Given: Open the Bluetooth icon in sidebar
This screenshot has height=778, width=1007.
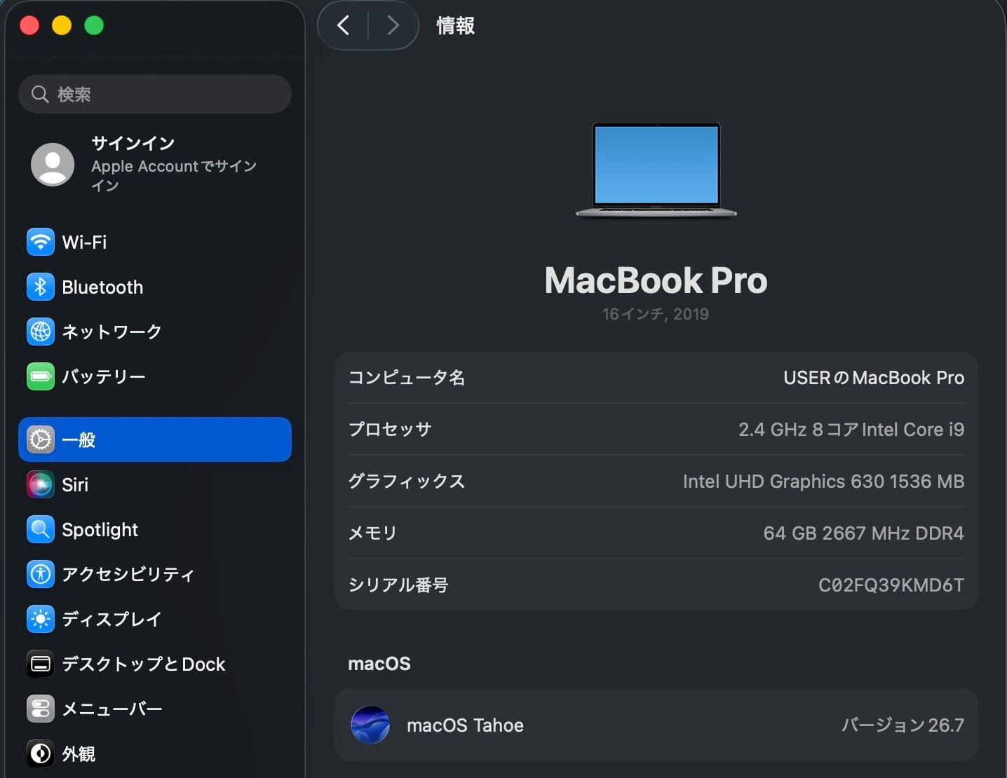Looking at the screenshot, I should pyautogui.click(x=41, y=287).
